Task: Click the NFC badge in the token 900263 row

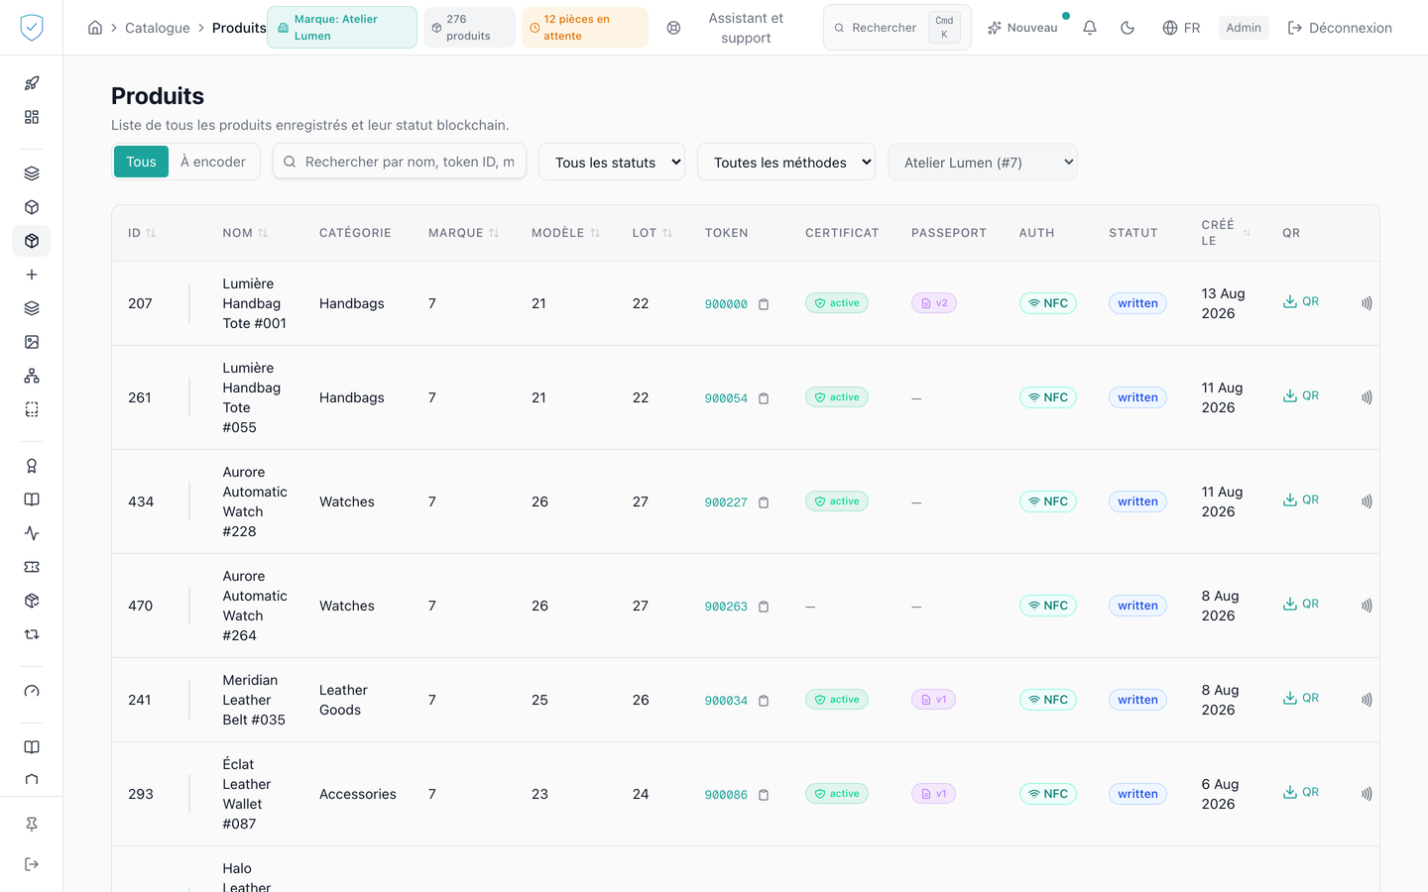Action: 1048,606
